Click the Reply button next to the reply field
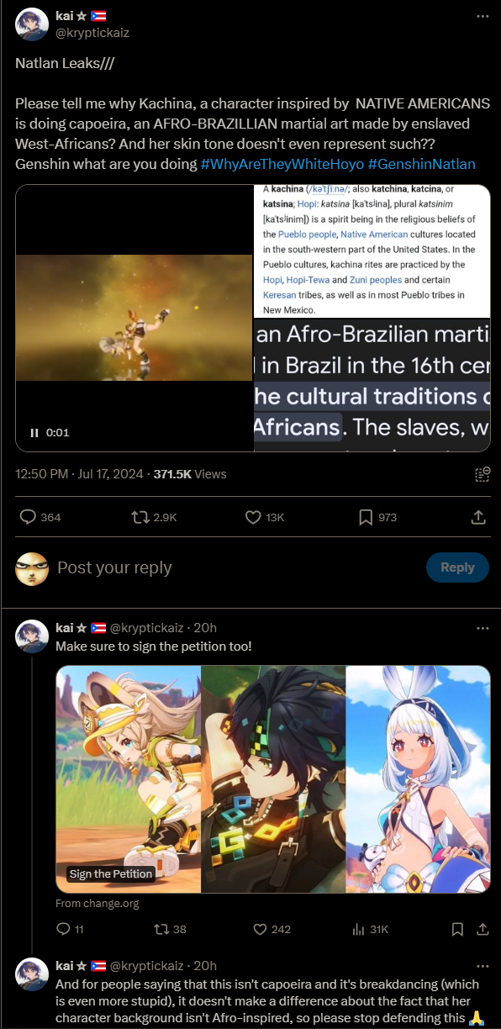 pyautogui.click(x=457, y=567)
